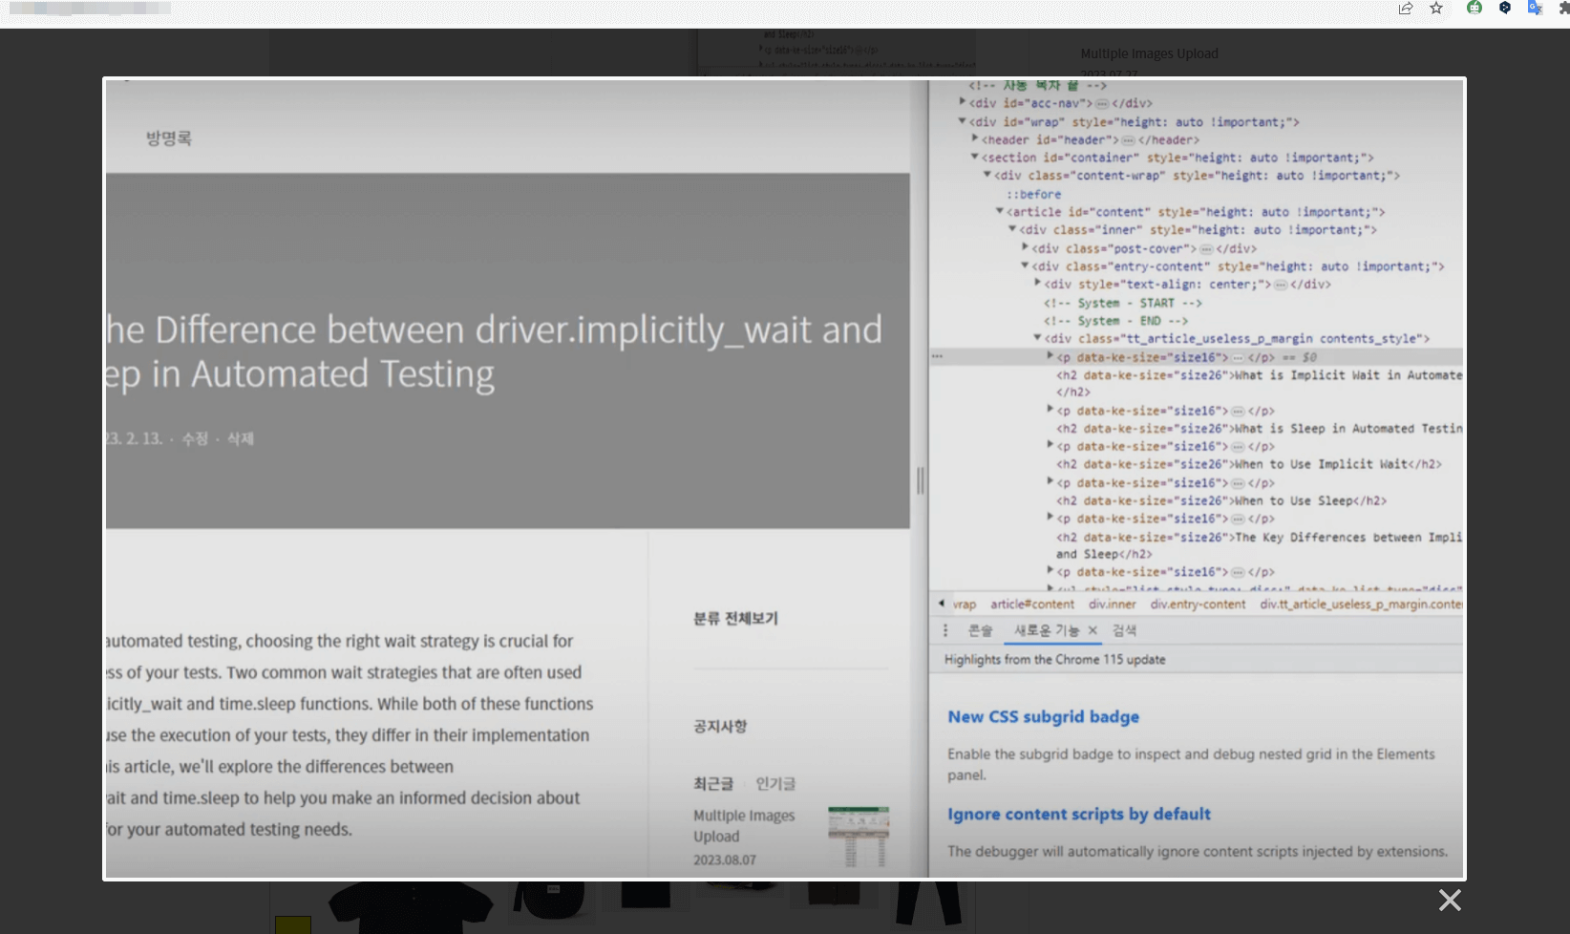Click the div.entry-content breadcrumb
This screenshot has width=1570, height=934.
coord(1198,605)
